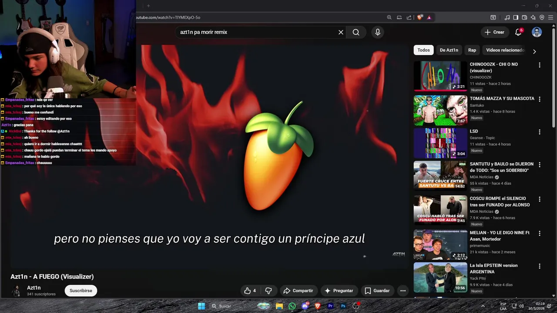Click the video title Azt1n - A FUEGO (Visualizer)

coord(52,276)
